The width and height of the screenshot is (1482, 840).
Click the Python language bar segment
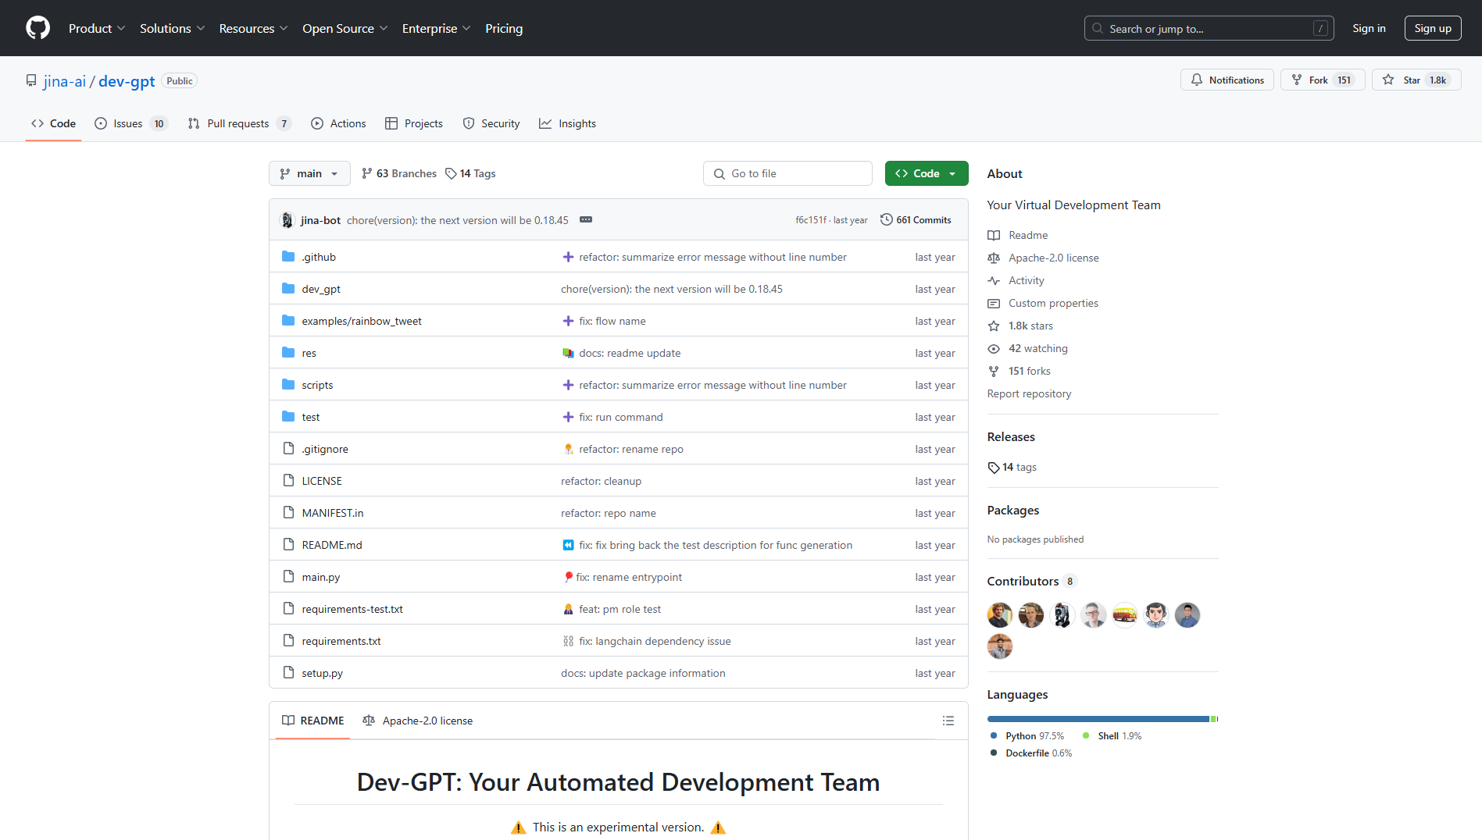coord(1098,719)
